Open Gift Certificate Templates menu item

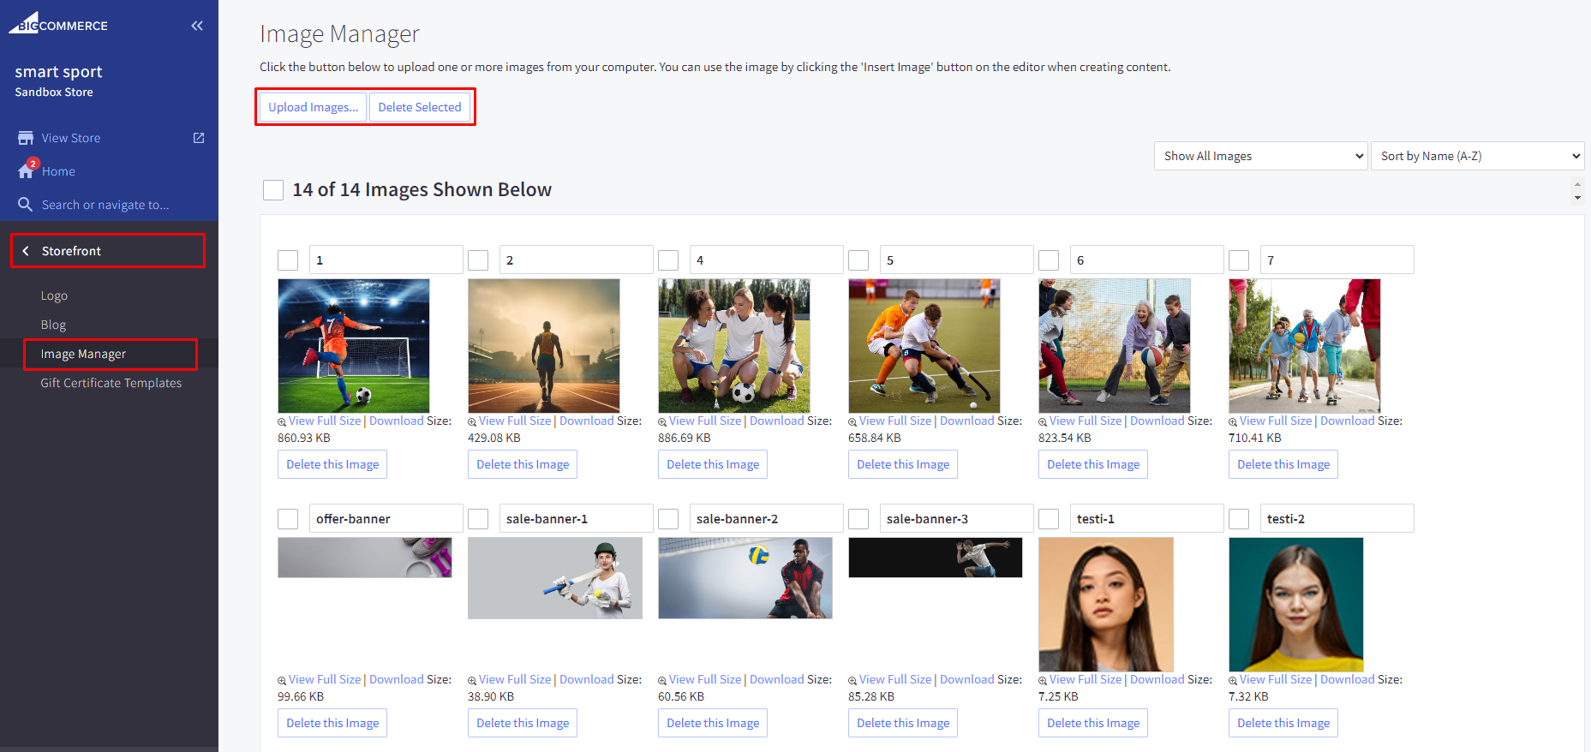pos(111,383)
